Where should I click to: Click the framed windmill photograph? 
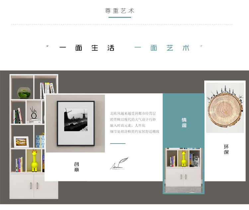click(76, 123)
